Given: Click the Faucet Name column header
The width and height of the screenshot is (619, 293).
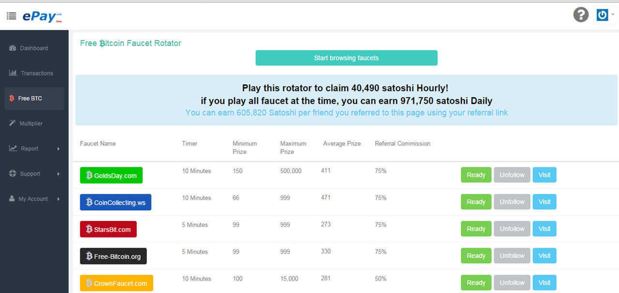Looking at the screenshot, I should pos(98,143).
